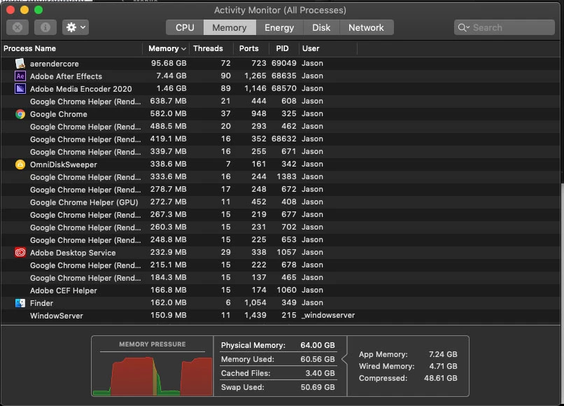This screenshot has height=406, width=564.
Task: Select Google Chrome Helper (GPU) row
Action: point(281,202)
